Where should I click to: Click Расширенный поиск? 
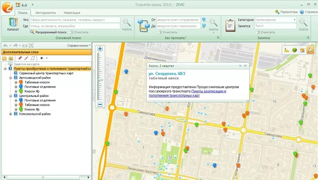click(48, 32)
